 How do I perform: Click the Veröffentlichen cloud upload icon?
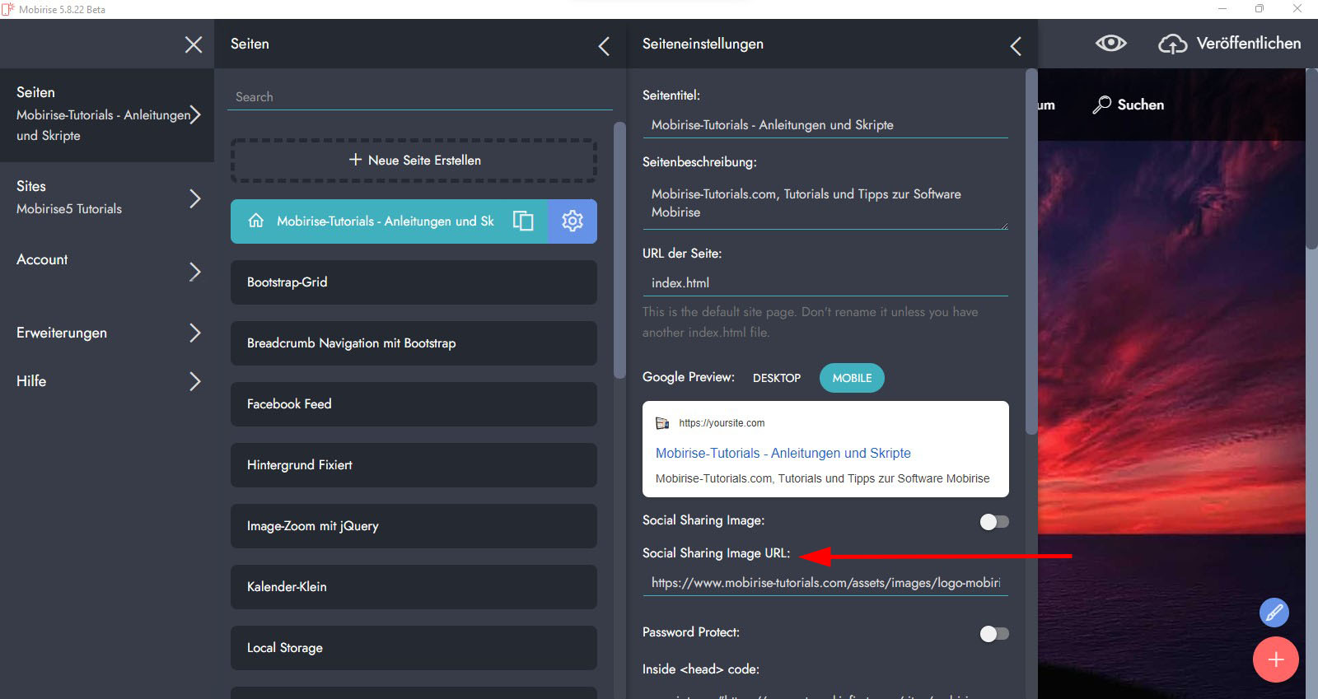coord(1172,44)
